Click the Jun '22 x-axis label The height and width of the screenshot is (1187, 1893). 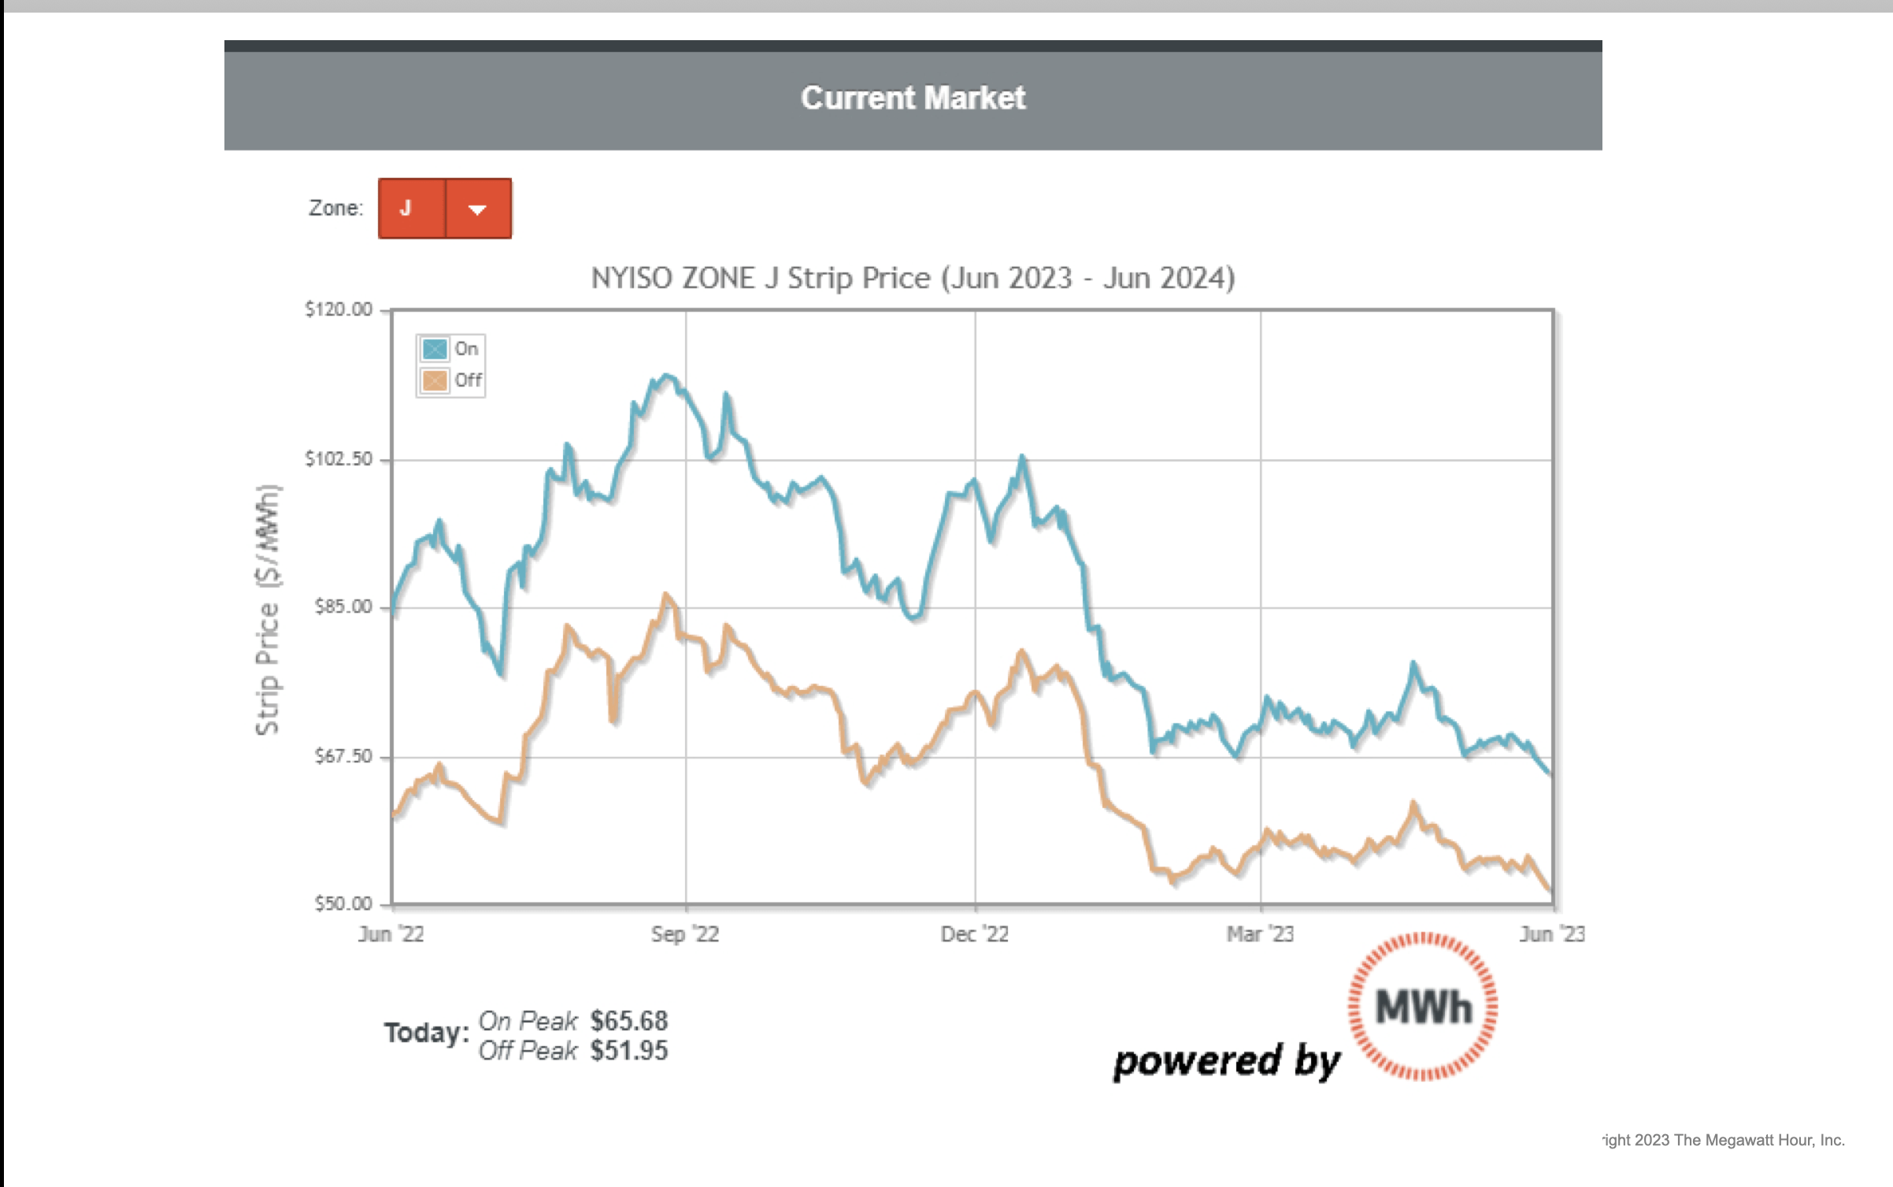coord(391,934)
